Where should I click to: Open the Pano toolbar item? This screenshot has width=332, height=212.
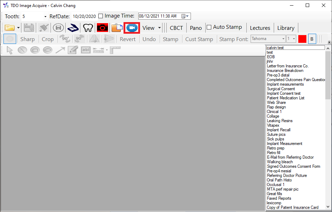(x=196, y=28)
